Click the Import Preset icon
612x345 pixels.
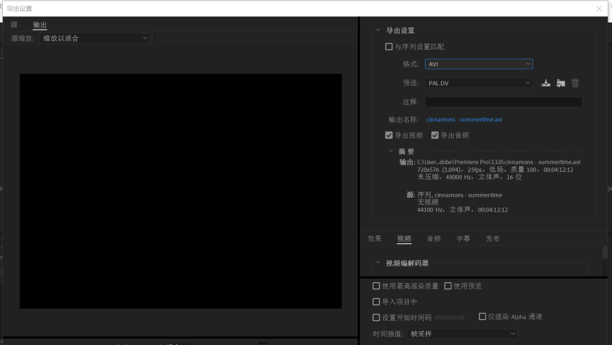tap(560, 83)
